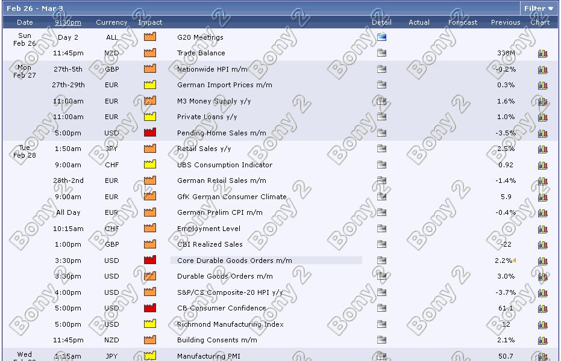View chart for German Retail Sales m/m
The width and height of the screenshot is (561, 361).
542,181
